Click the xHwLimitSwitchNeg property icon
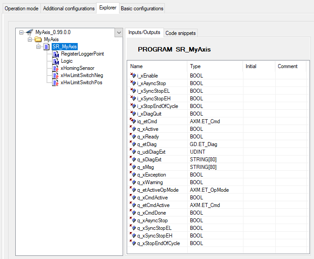This screenshot has height=259, width=314. tap(55, 75)
